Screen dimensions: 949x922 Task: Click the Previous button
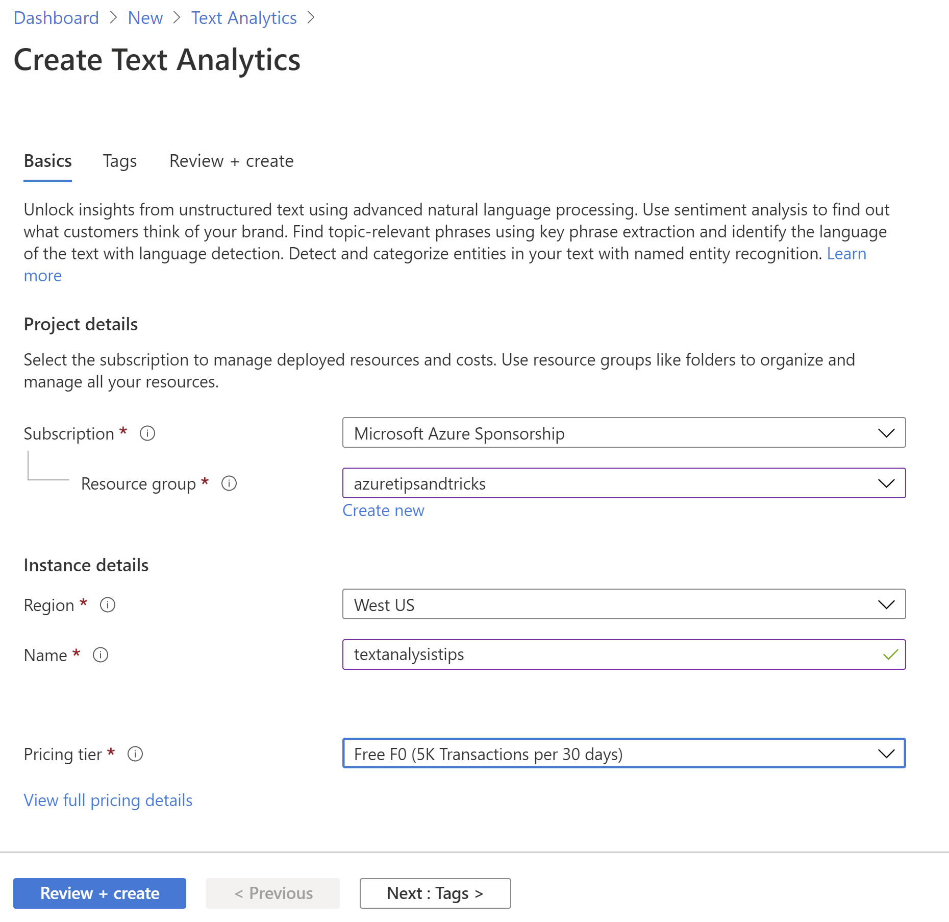pyautogui.click(x=273, y=893)
